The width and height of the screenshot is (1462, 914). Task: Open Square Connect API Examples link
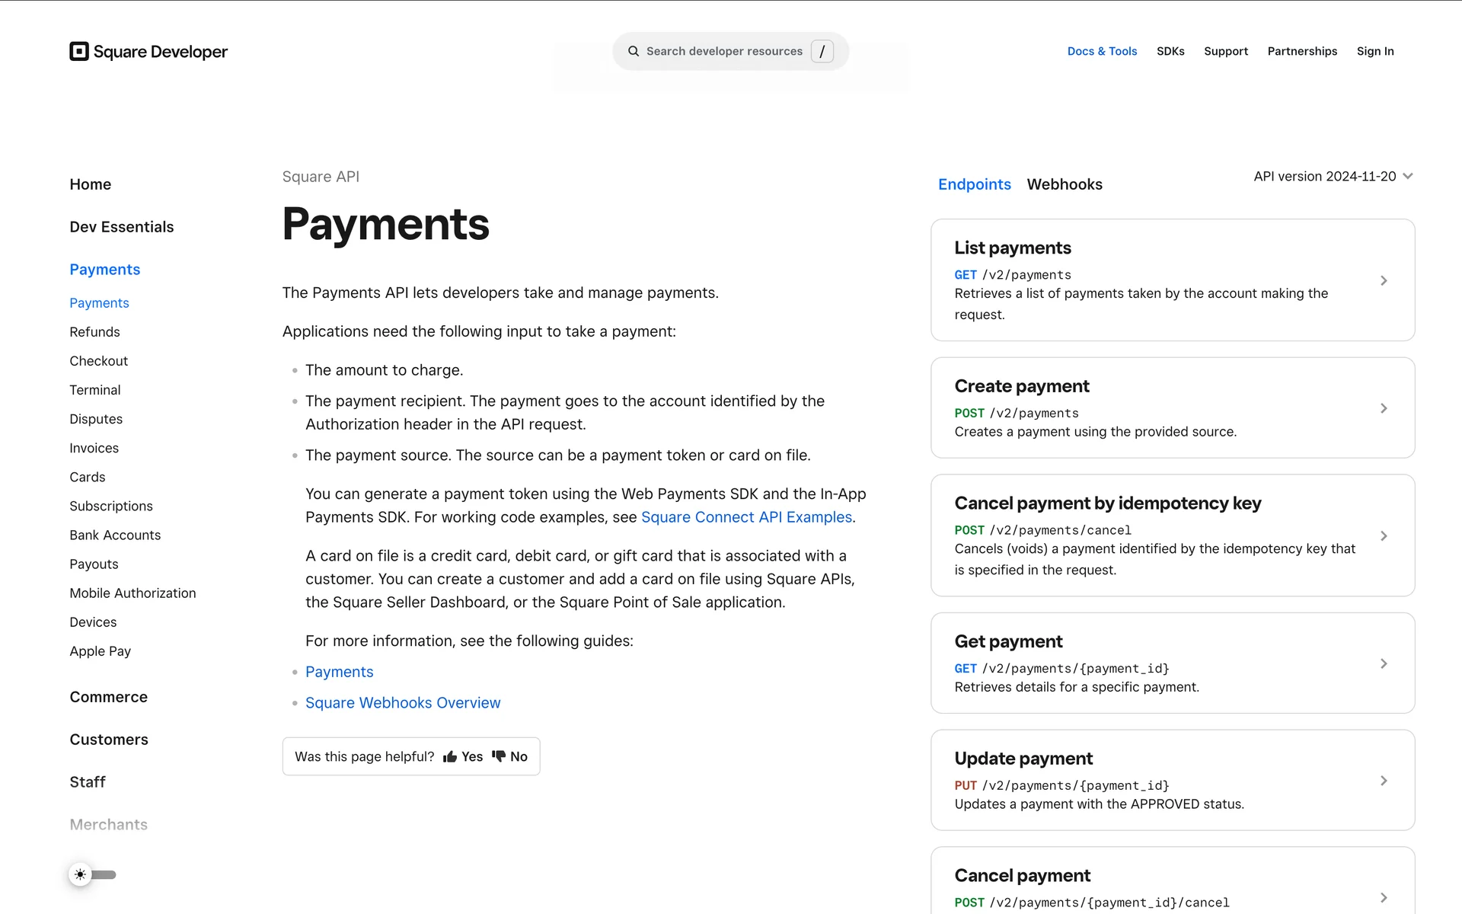click(746, 517)
